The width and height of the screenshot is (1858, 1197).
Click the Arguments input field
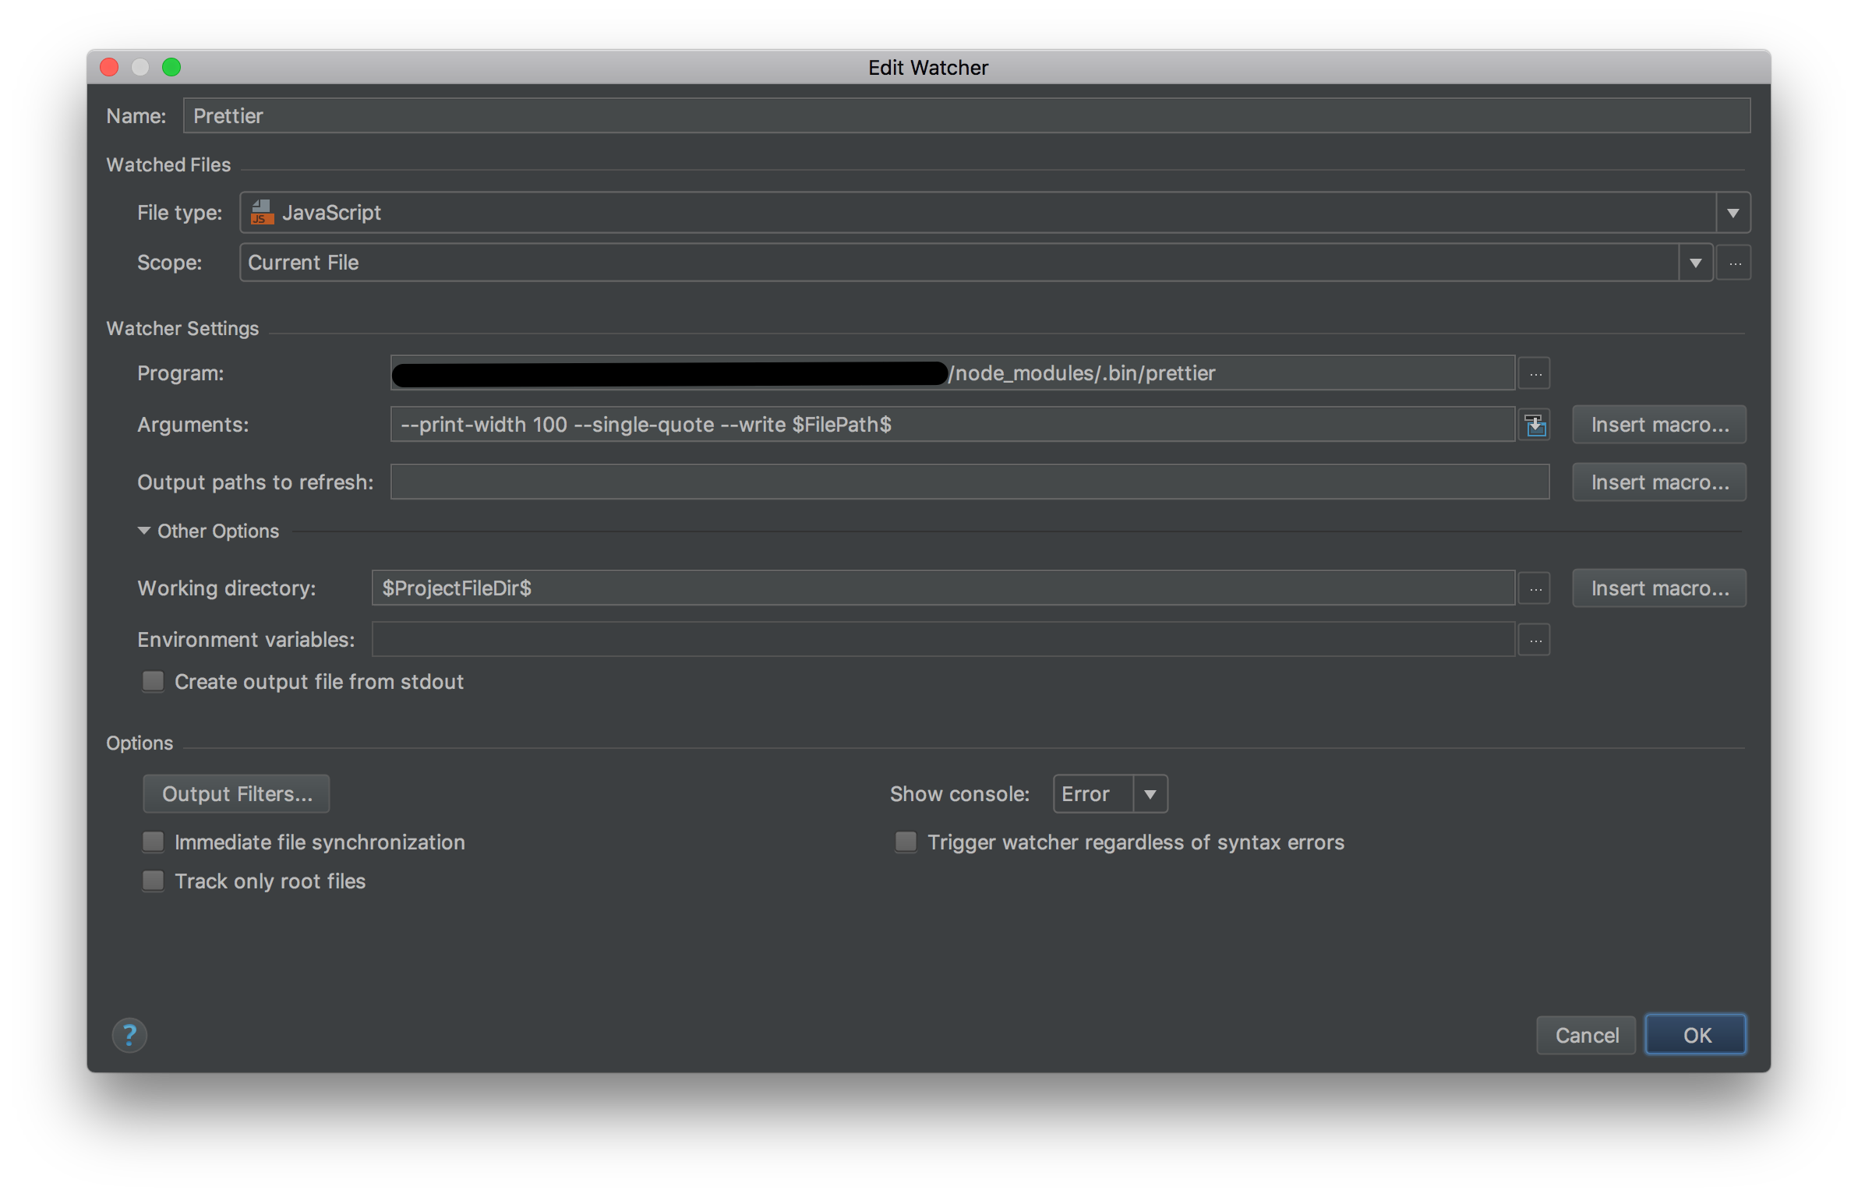click(x=952, y=425)
